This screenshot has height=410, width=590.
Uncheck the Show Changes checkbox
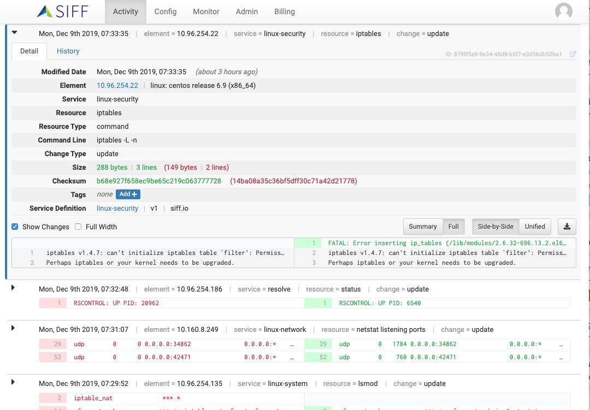tap(15, 227)
